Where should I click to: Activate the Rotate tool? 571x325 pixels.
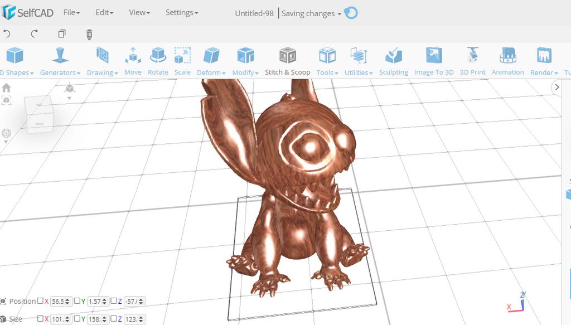click(x=158, y=61)
